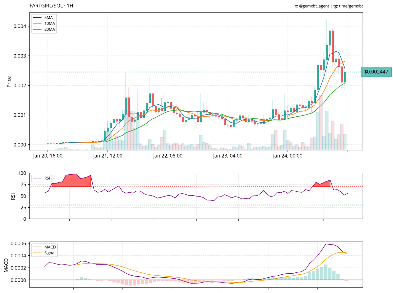The width and height of the screenshot is (393, 293).
Task: Click the dotted current price line
Action: tap(196, 72)
